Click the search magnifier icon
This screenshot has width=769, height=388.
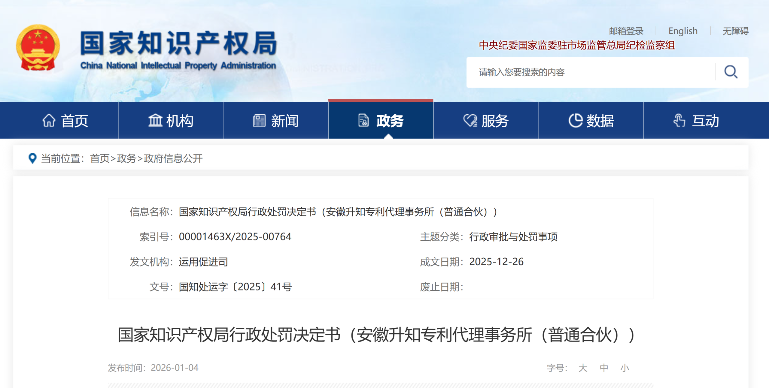click(731, 72)
